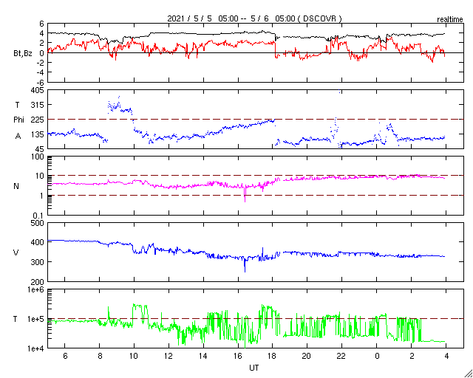
Task: Click the '-6' tick value on the Bt,Bz panel
Action: (x=41, y=82)
